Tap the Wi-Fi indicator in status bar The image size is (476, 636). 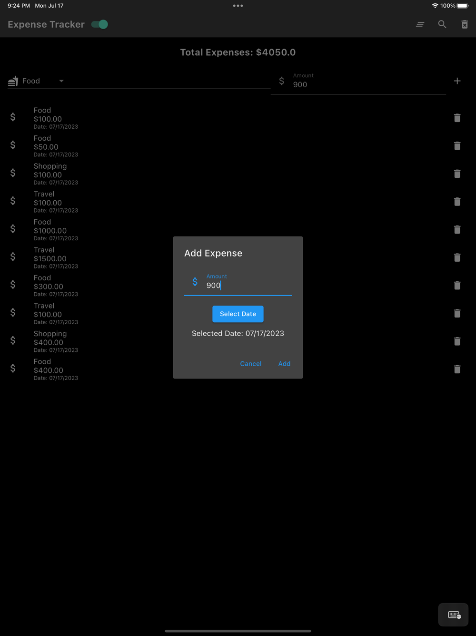(435, 6)
